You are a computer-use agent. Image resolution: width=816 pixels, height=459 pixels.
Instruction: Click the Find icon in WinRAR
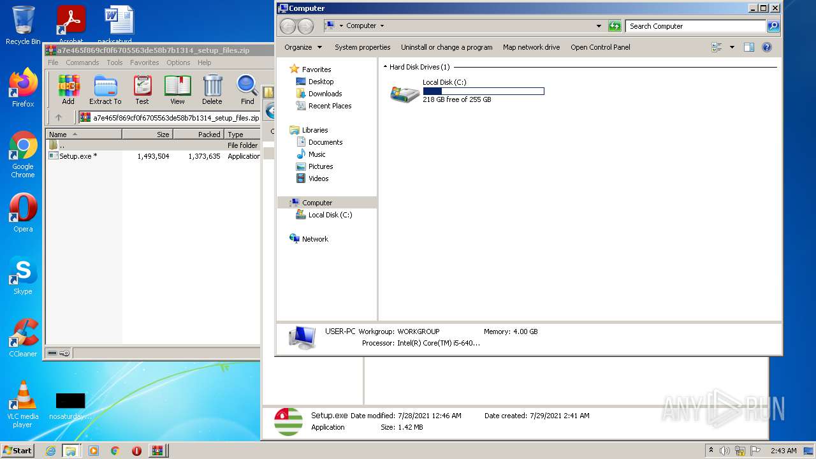[x=247, y=90]
